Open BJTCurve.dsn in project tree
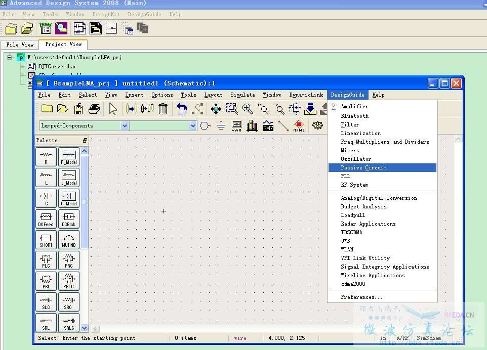The height and width of the screenshot is (350, 487). coord(57,66)
